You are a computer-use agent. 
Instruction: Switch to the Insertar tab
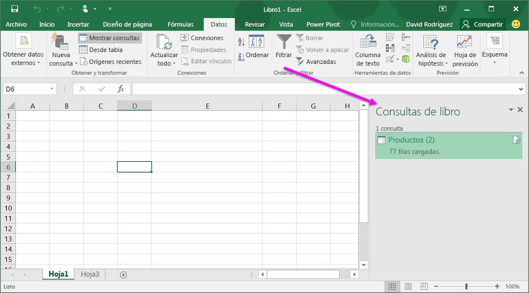coord(78,24)
